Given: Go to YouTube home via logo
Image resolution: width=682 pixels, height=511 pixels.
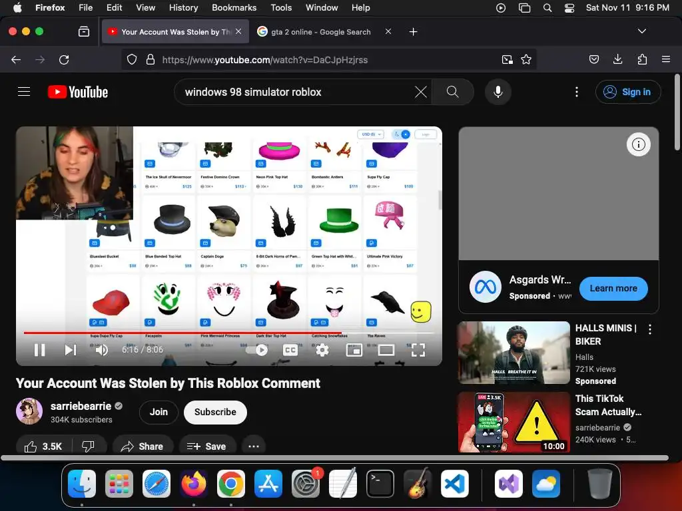Looking at the screenshot, I should [x=78, y=92].
